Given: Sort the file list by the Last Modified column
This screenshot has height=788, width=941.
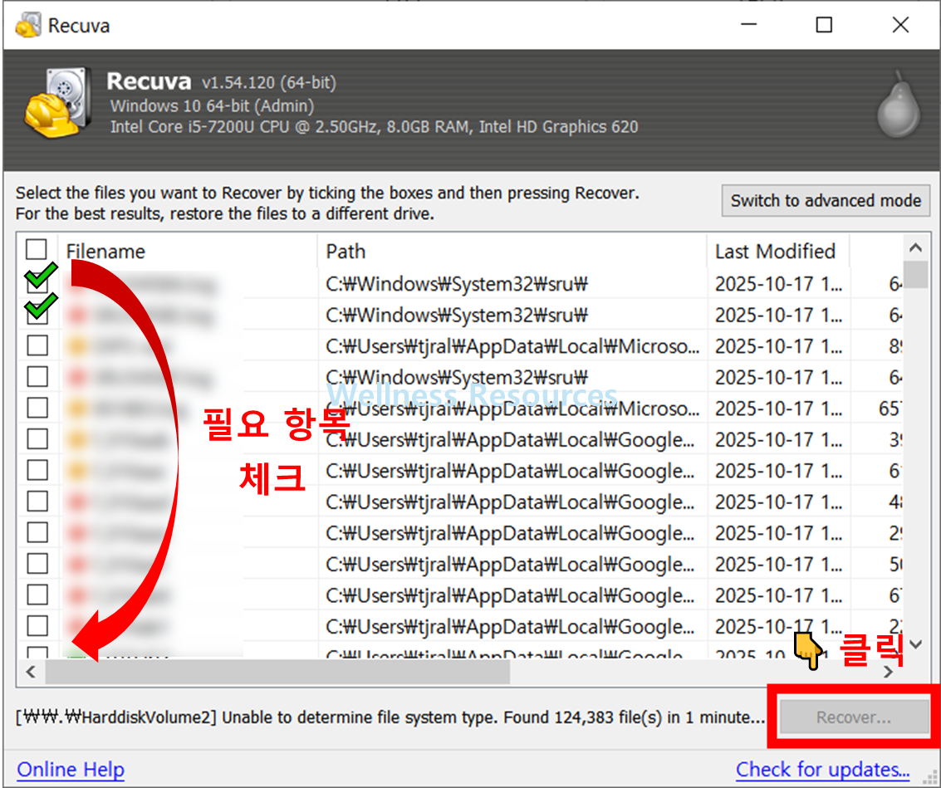Looking at the screenshot, I should (x=778, y=252).
